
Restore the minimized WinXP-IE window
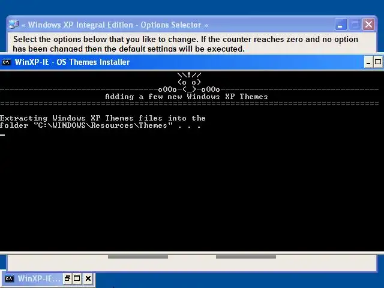(x=67, y=278)
